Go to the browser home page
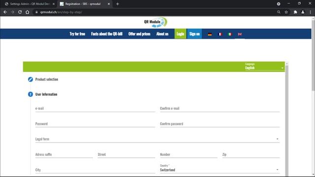Screen dimensions: 315x177 [28, 12]
